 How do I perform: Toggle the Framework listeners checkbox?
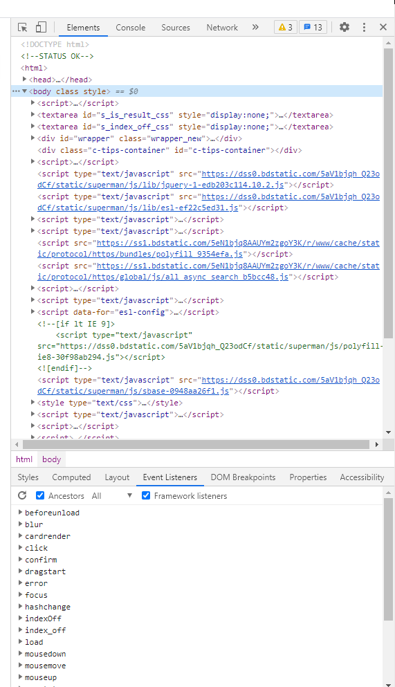click(x=146, y=495)
